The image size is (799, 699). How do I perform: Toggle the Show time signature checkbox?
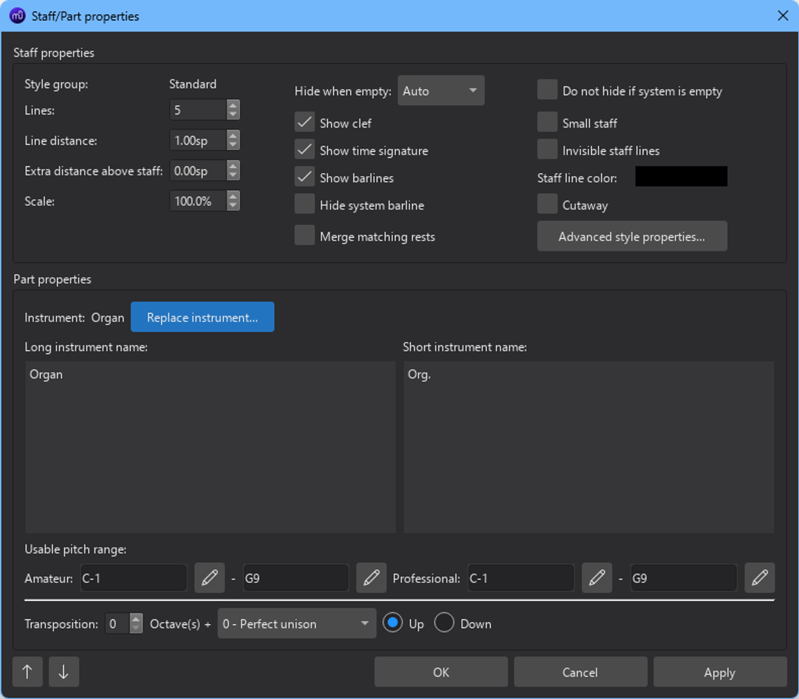(304, 149)
